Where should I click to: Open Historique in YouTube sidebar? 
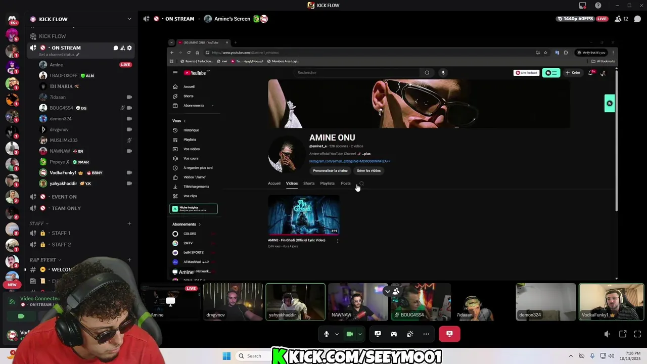click(x=191, y=130)
